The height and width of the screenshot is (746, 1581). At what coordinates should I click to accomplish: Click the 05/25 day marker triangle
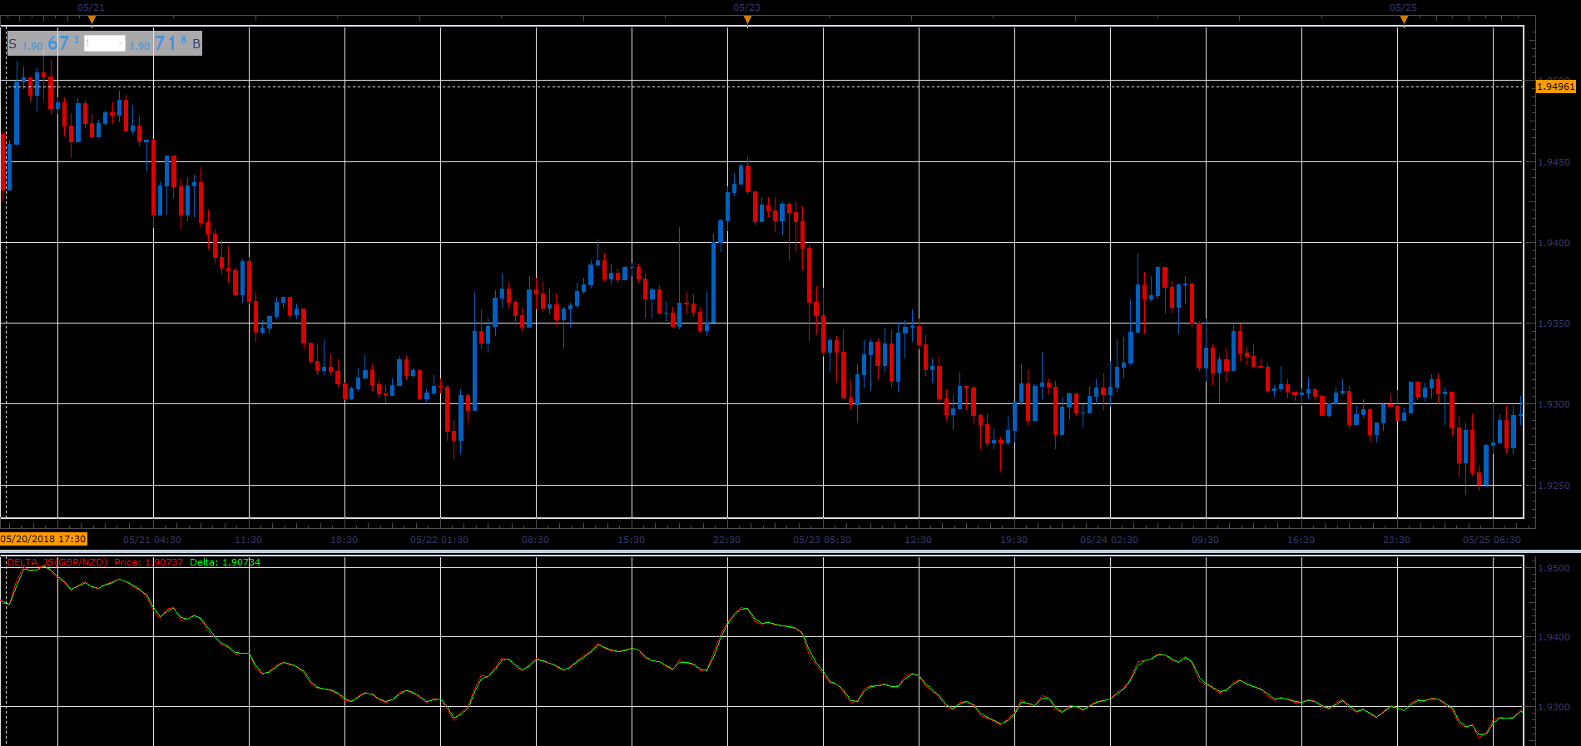[x=1404, y=20]
